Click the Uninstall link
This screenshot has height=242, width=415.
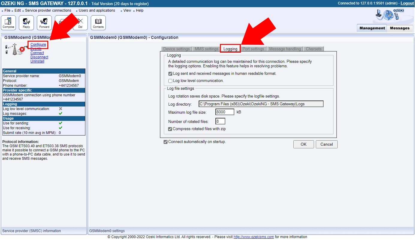(x=37, y=61)
